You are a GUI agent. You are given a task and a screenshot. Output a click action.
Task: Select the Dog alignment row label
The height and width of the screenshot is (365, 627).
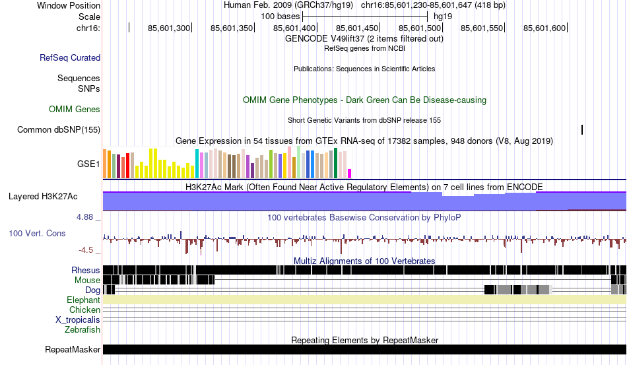(92, 290)
